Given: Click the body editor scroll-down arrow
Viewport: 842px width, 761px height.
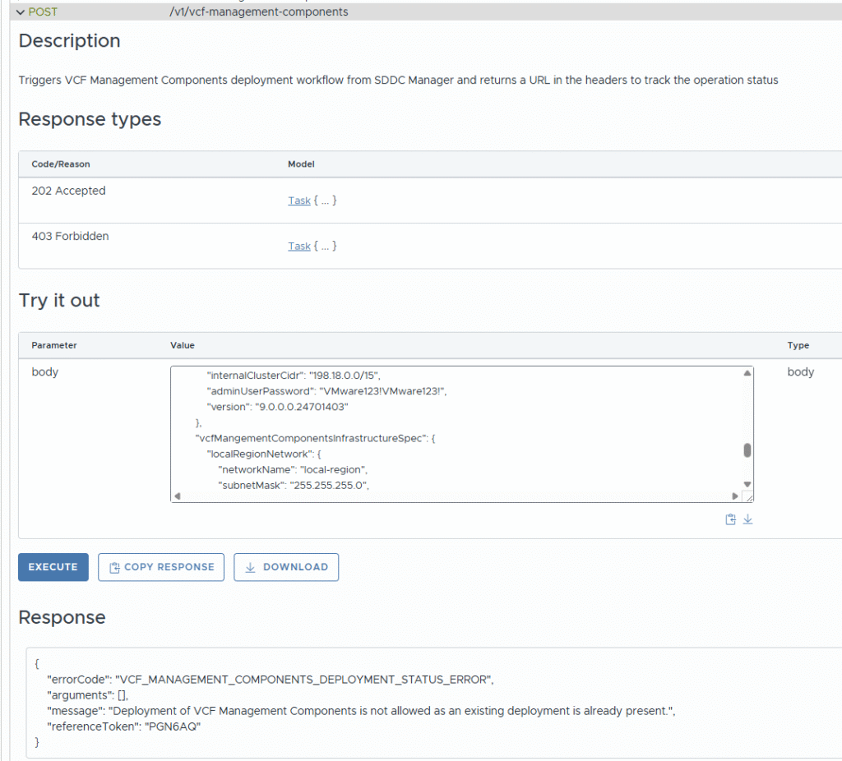Looking at the screenshot, I should (x=747, y=484).
